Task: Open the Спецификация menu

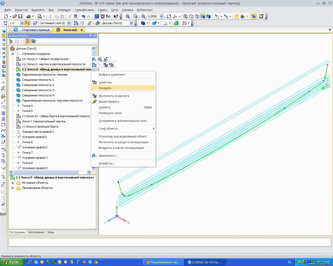Action: 84,10
